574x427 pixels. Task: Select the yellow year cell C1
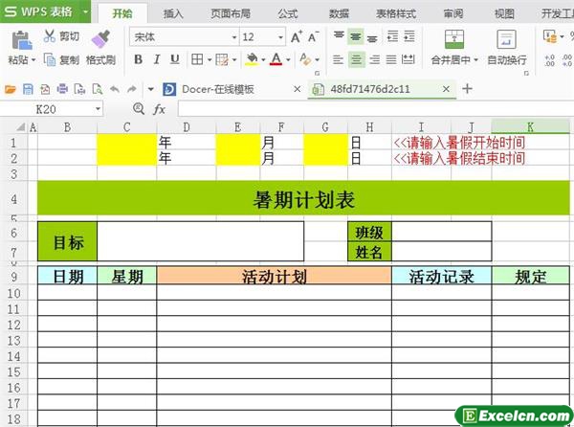(126, 142)
